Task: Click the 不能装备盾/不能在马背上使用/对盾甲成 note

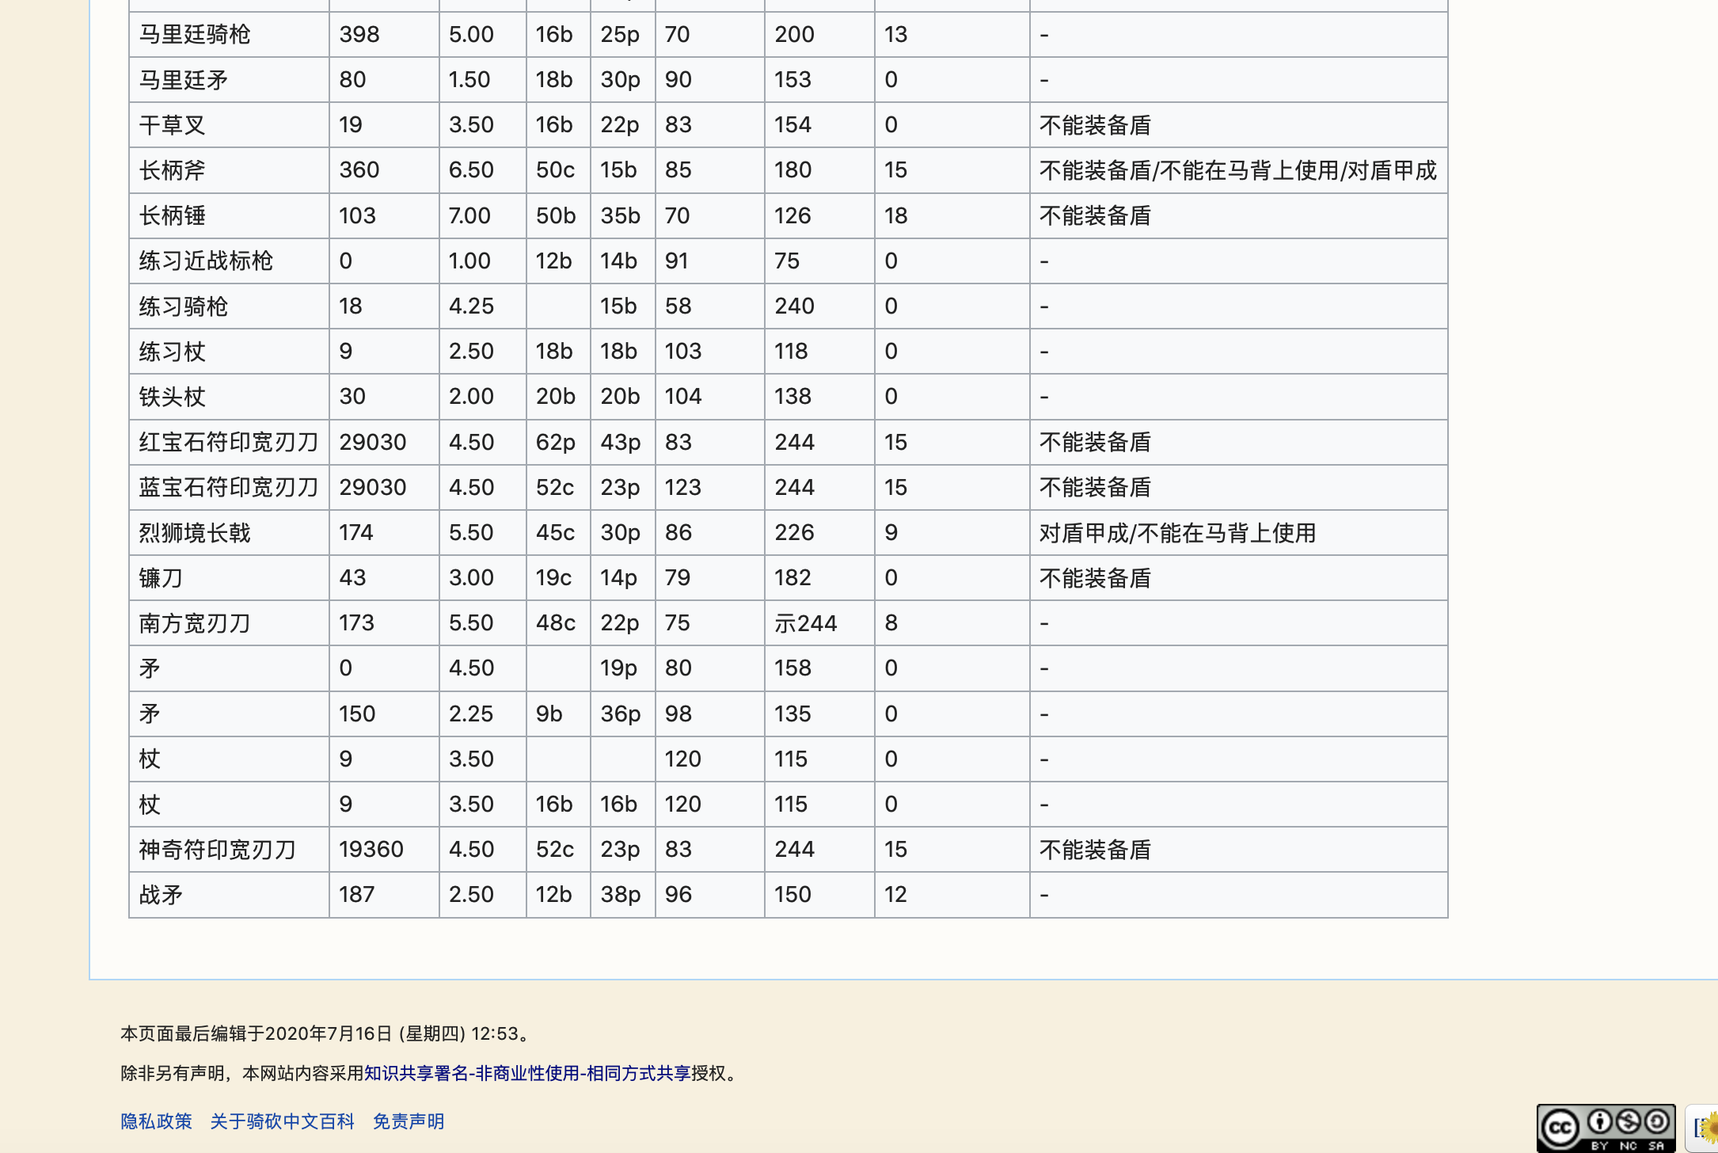Action: pos(1237,170)
